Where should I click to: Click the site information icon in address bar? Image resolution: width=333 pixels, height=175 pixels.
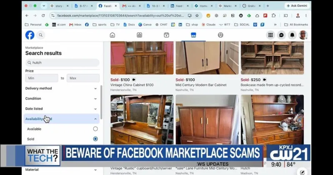(x=53, y=15)
